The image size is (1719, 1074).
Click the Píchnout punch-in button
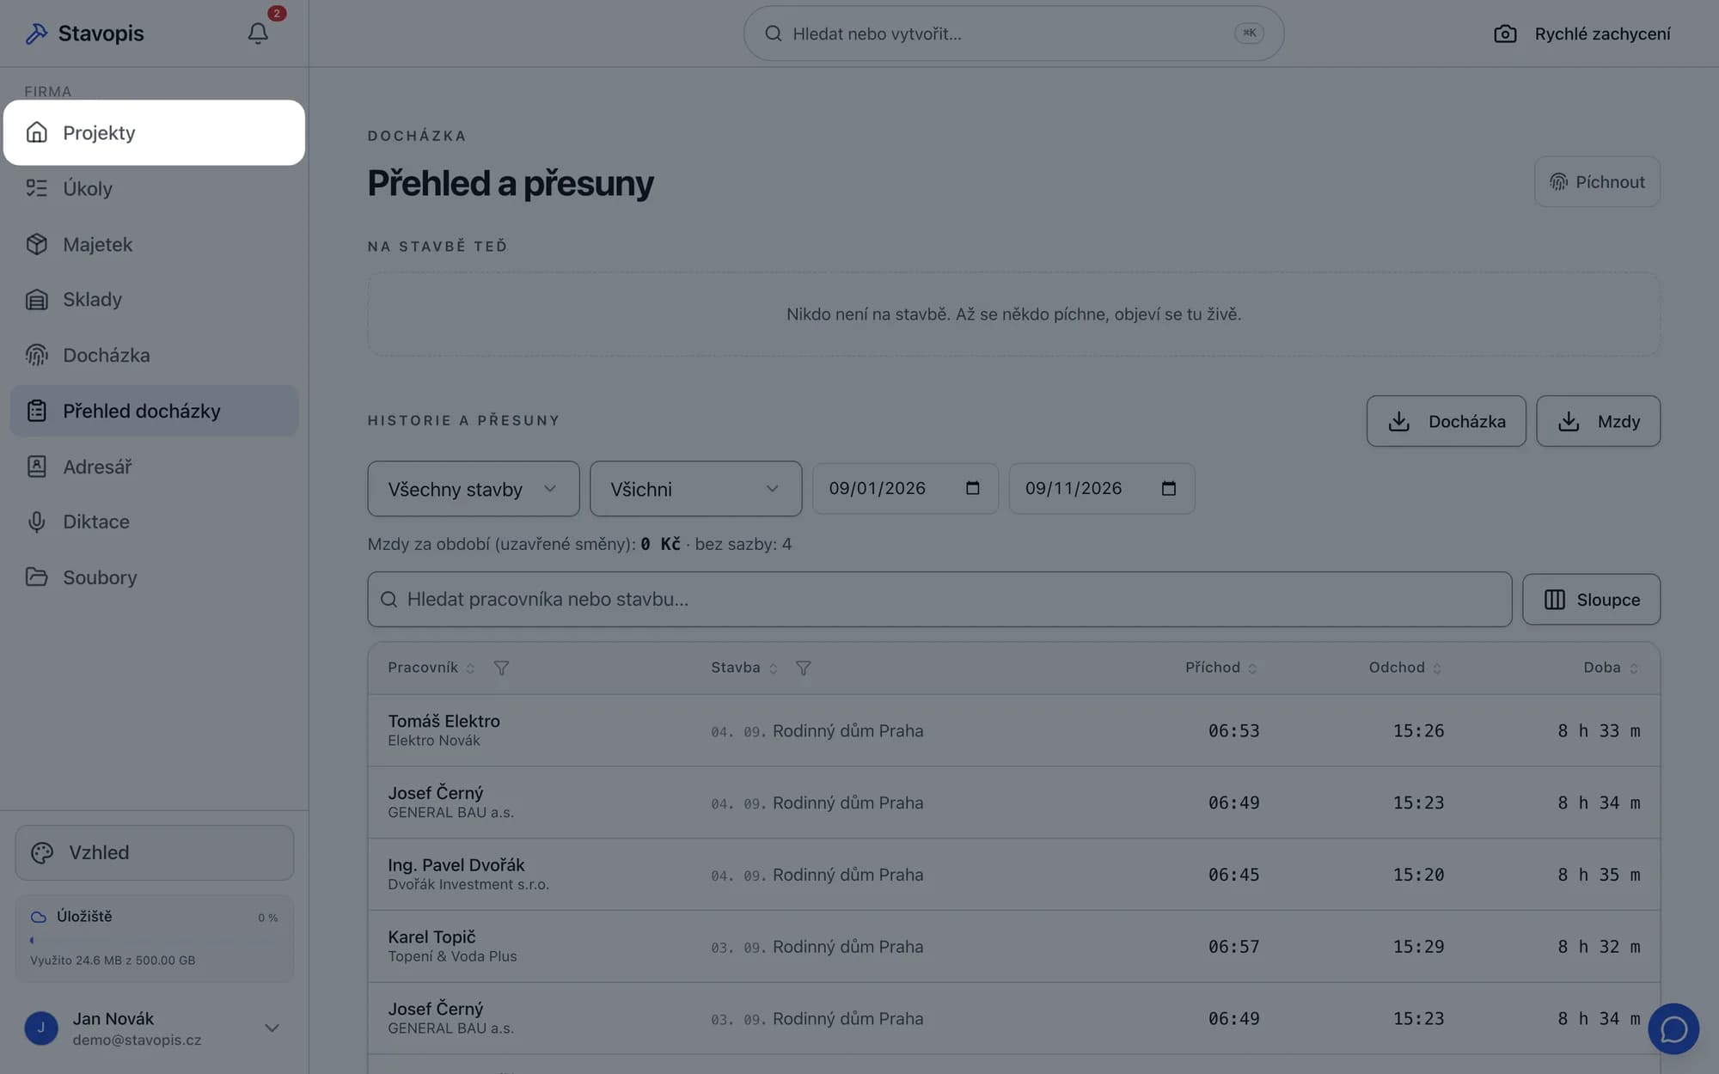[1597, 181]
